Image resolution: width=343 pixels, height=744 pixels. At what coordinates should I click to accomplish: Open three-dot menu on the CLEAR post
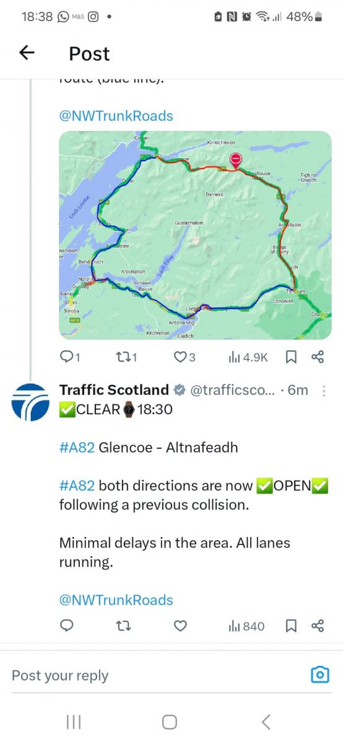click(323, 391)
